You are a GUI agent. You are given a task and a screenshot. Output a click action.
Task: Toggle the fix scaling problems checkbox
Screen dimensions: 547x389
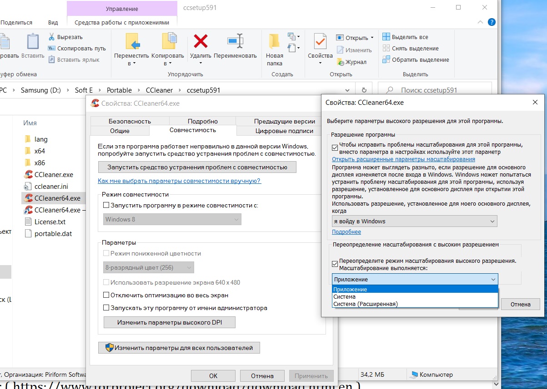[335, 148]
